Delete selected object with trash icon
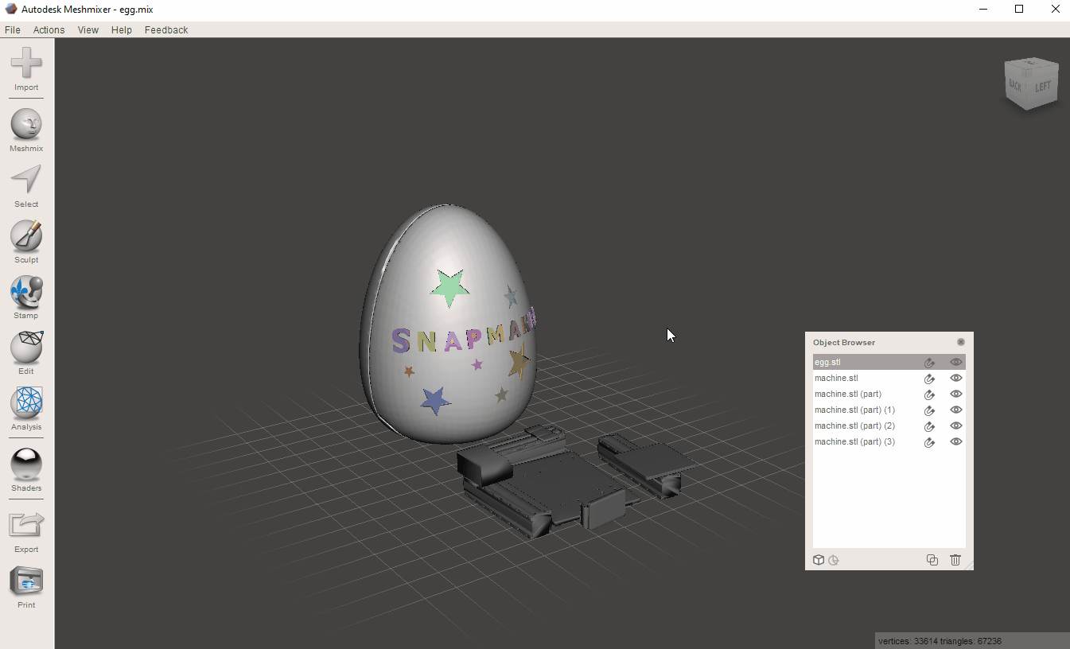 (955, 560)
